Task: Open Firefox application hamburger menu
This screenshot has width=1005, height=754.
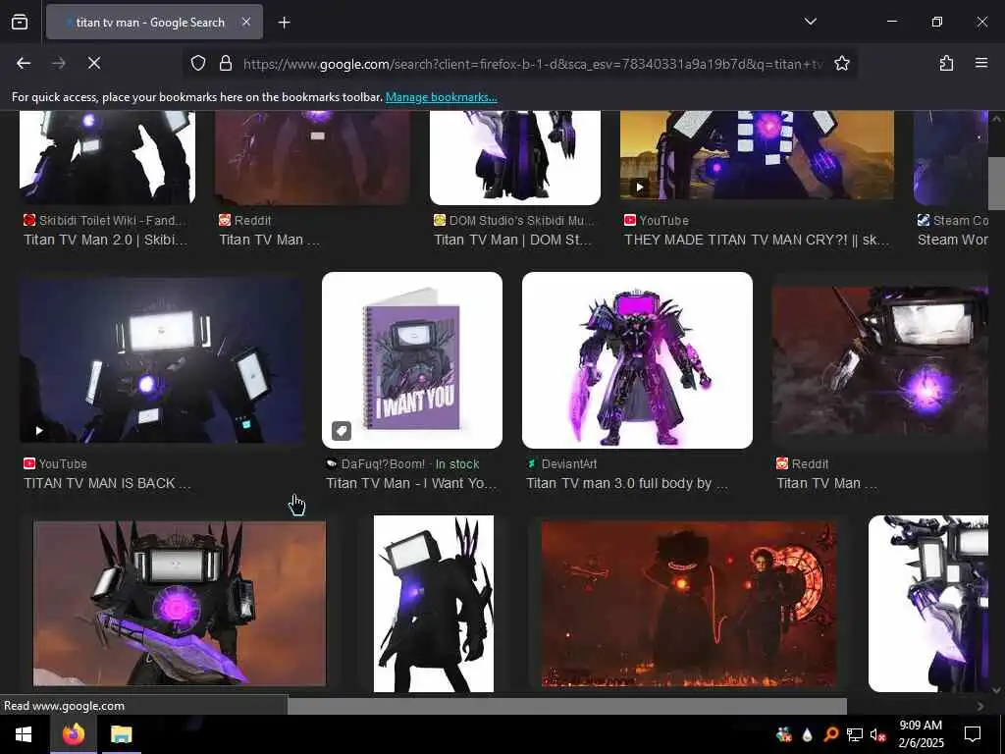Action: 980,63
